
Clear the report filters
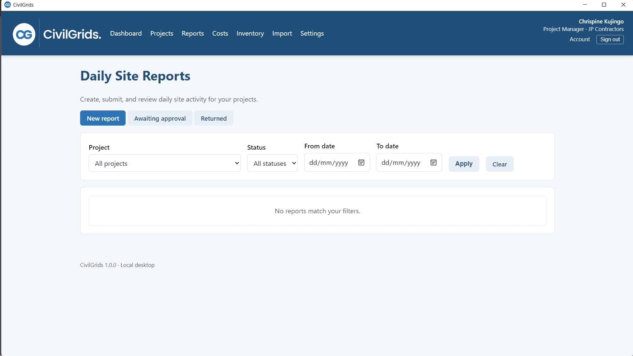point(500,164)
